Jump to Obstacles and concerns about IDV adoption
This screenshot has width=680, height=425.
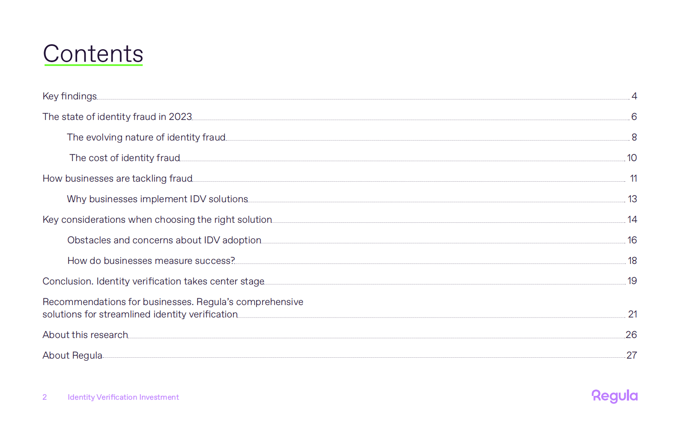164,240
